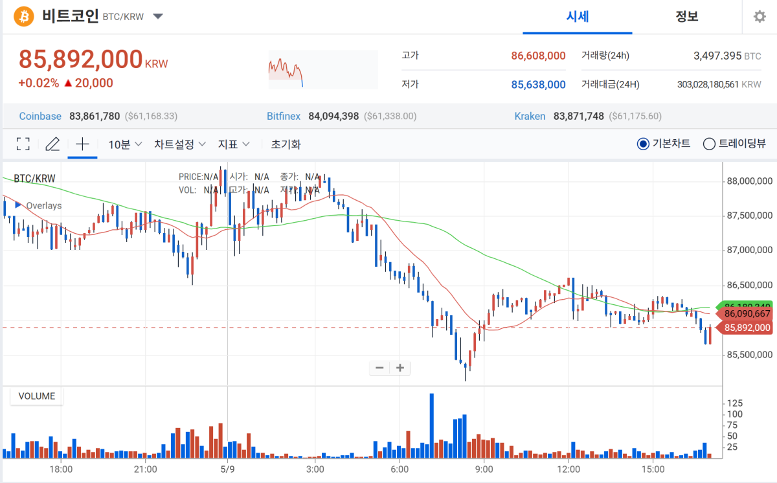Screen dimensions: 777x483
Task: Activate the crosshair cursor tool
Action: (82, 144)
